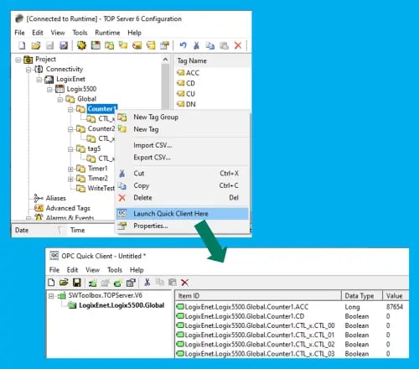Collapse the Connectivity tree node

pos(28,70)
